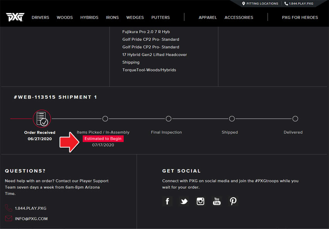Click the QUESTIONS? heading
329x229 pixels.
click(x=25, y=171)
